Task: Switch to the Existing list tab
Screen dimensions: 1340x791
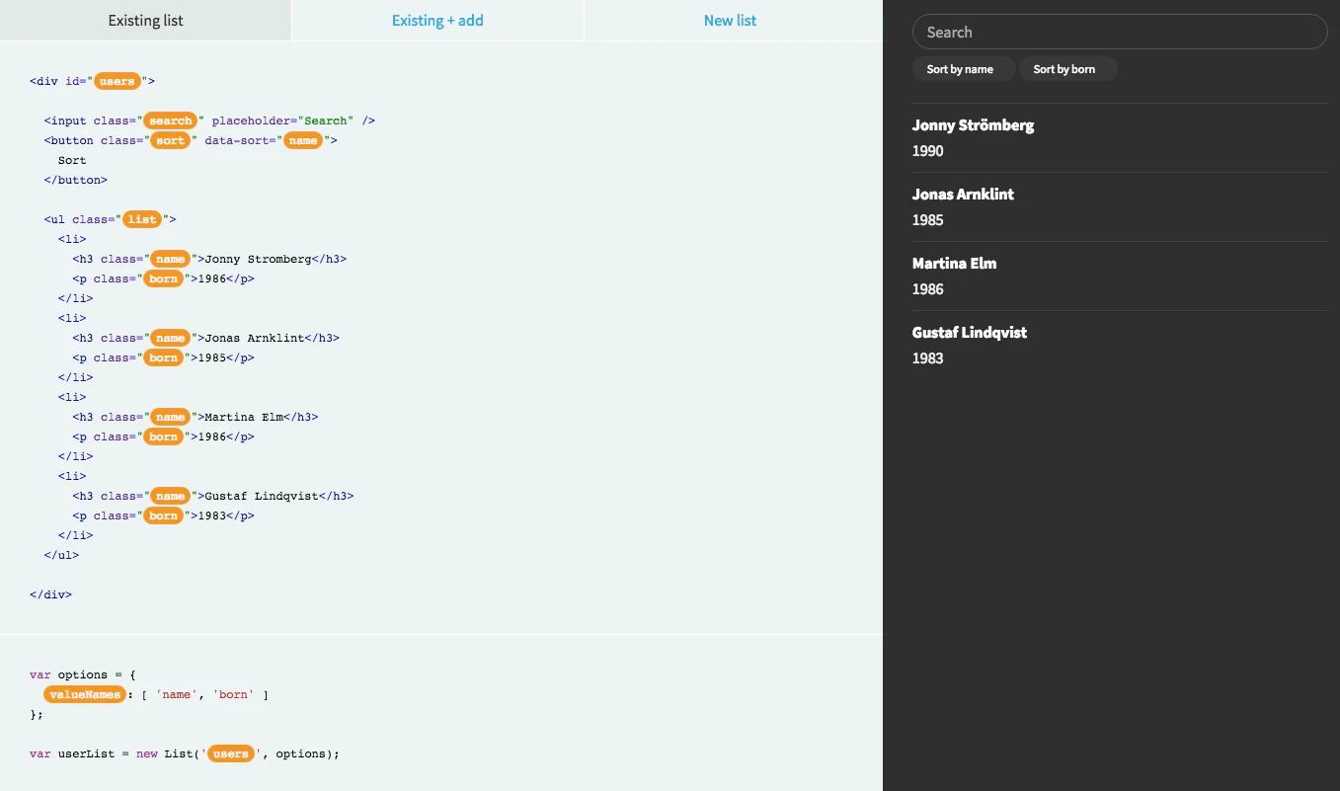Action: 145,20
